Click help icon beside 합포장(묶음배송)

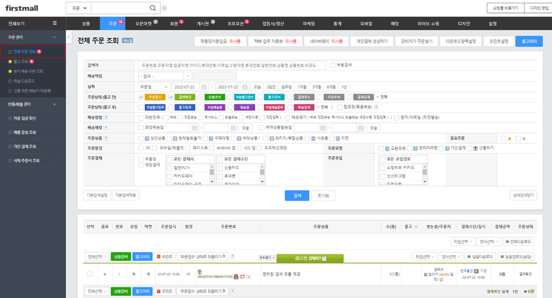[x=376, y=107]
